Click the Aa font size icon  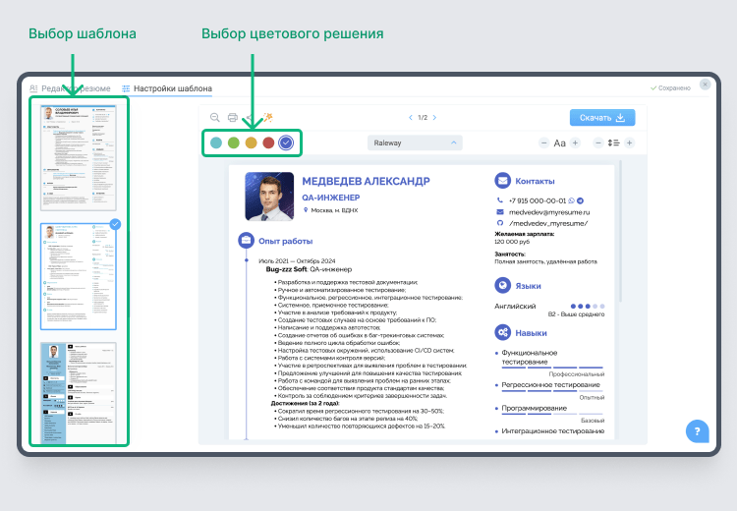click(559, 142)
